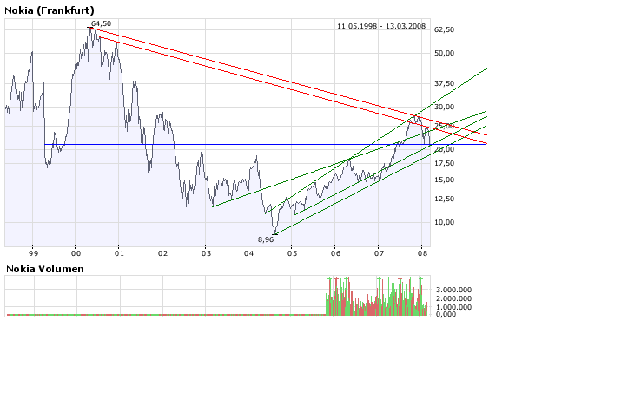Click the date range 11.05.1998 - 13.03.2008
The image size is (641, 412).
click(381, 26)
